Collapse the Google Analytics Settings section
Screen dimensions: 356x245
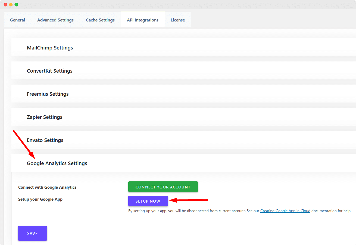pyautogui.click(x=184, y=163)
